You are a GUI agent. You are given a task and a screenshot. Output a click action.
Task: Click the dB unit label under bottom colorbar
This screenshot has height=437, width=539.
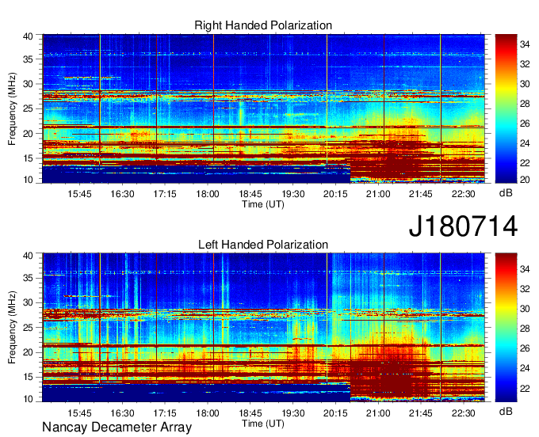click(x=506, y=411)
